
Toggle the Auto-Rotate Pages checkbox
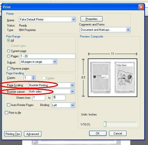(8, 105)
